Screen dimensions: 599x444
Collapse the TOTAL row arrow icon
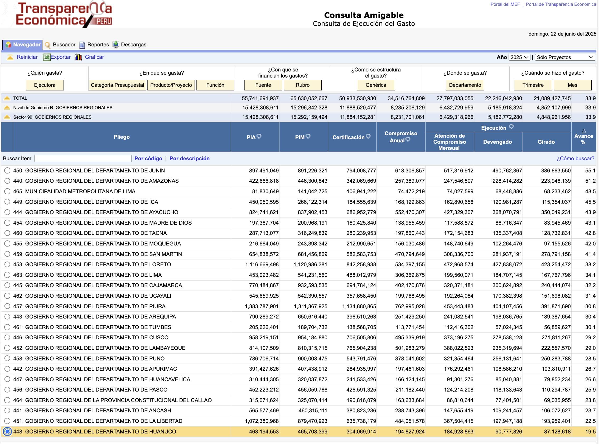(7, 98)
